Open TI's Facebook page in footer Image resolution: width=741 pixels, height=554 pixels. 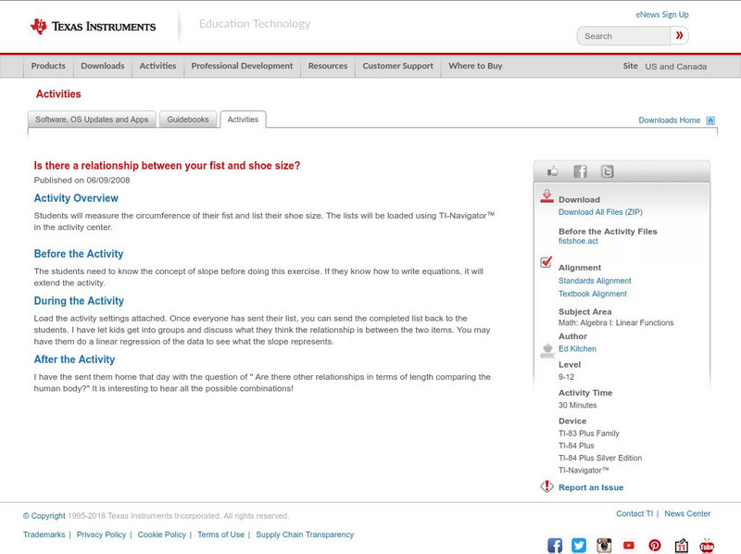click(x=554, y=546)
